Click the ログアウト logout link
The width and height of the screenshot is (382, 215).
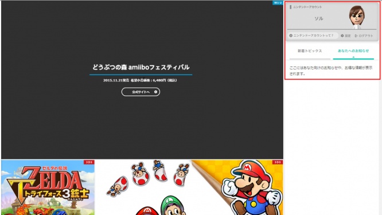tap(364, 36)
